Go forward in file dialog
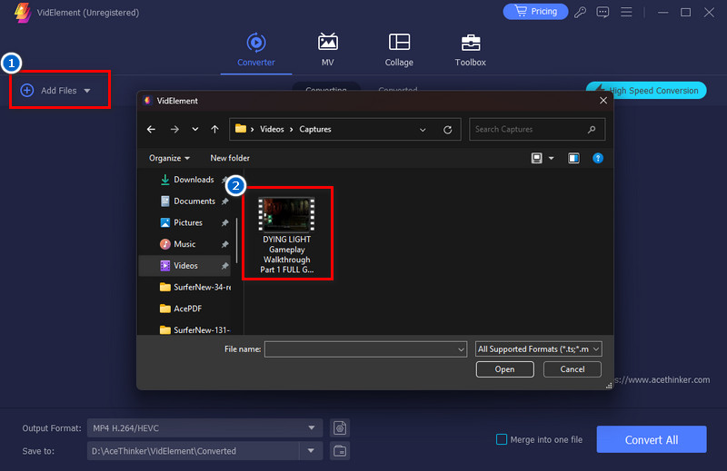 pos(174,129)
